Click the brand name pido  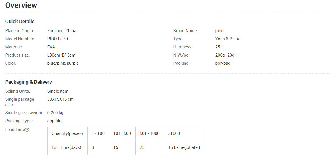coord(219,31)
